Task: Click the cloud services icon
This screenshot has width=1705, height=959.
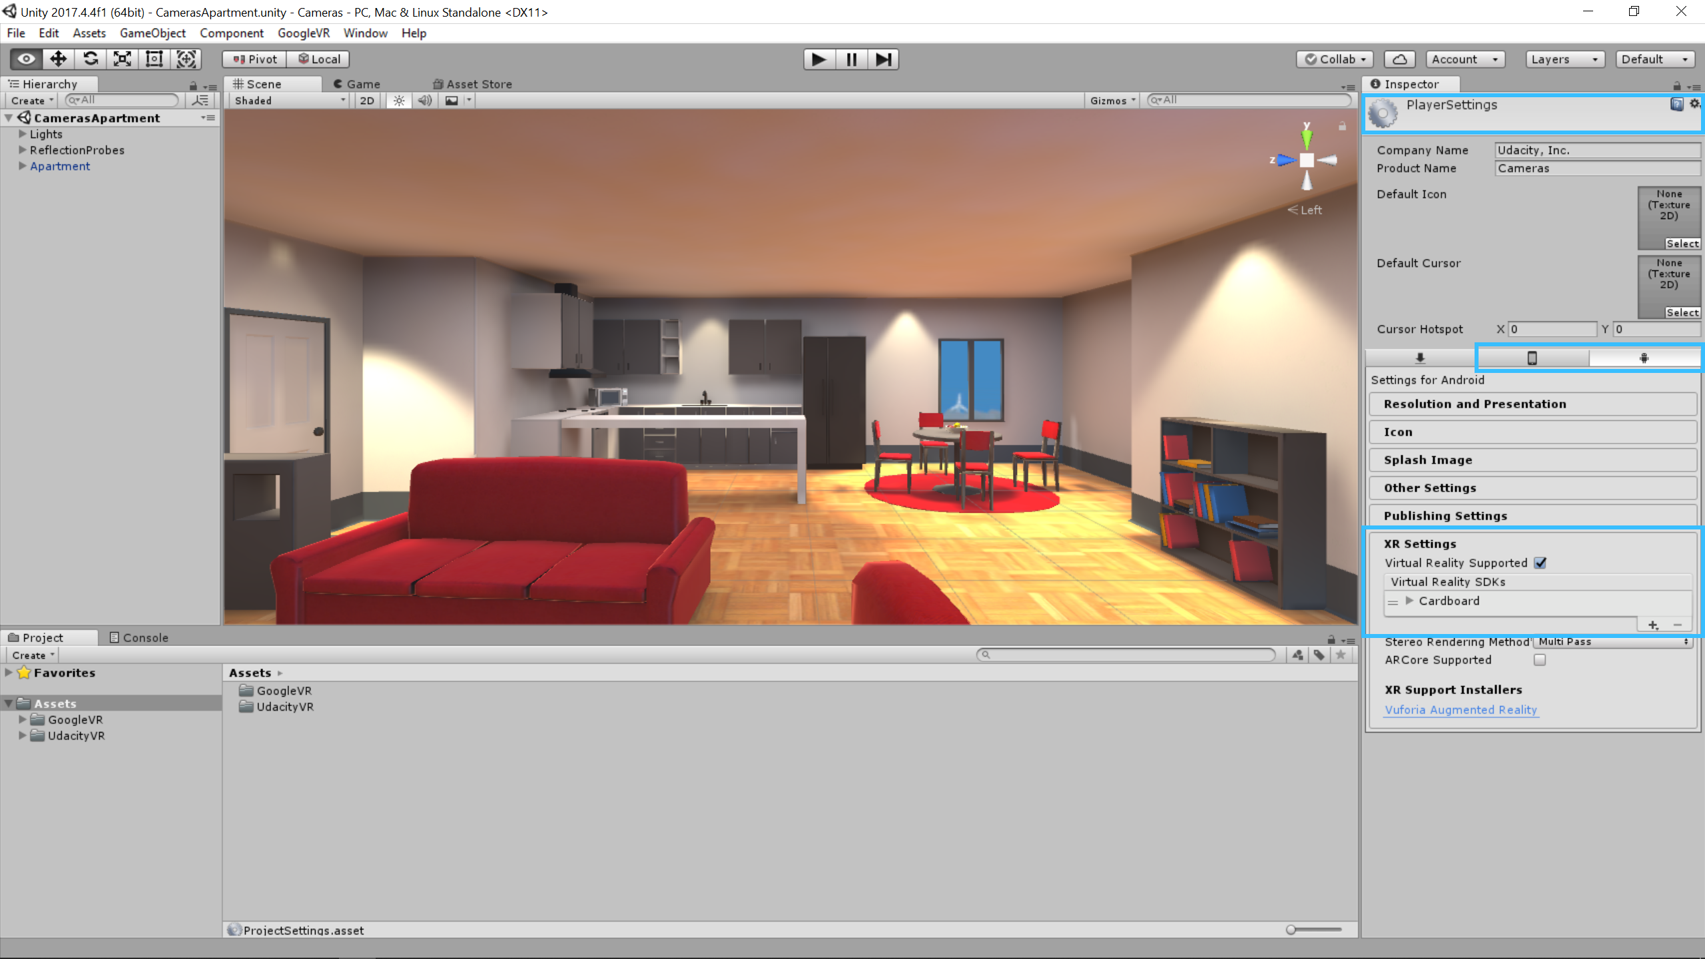Action: pos(1399,59)
